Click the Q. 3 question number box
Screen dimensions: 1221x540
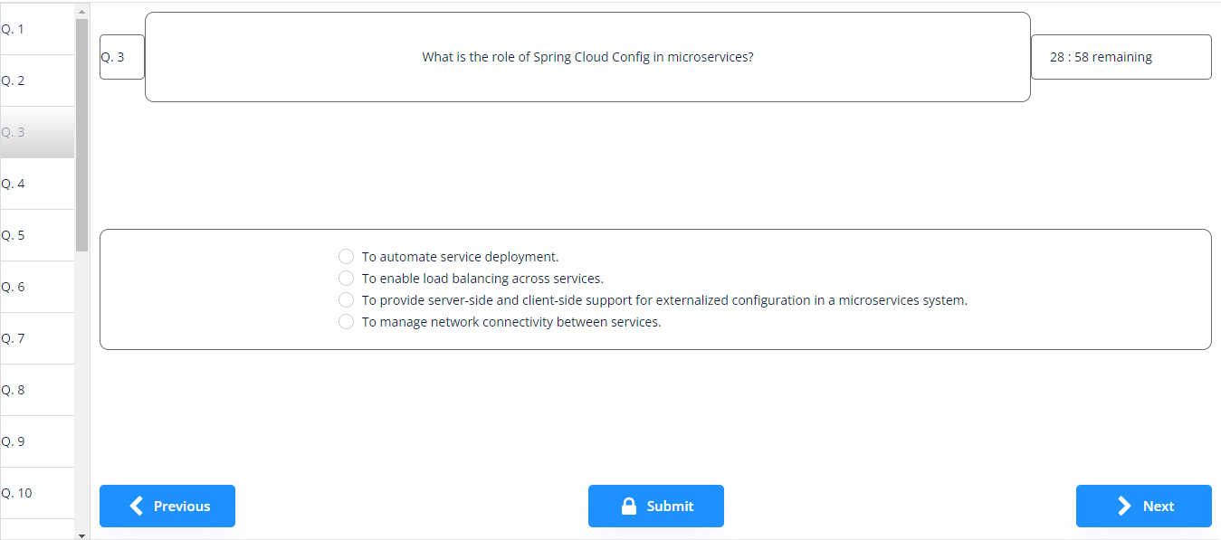(121, 57)
